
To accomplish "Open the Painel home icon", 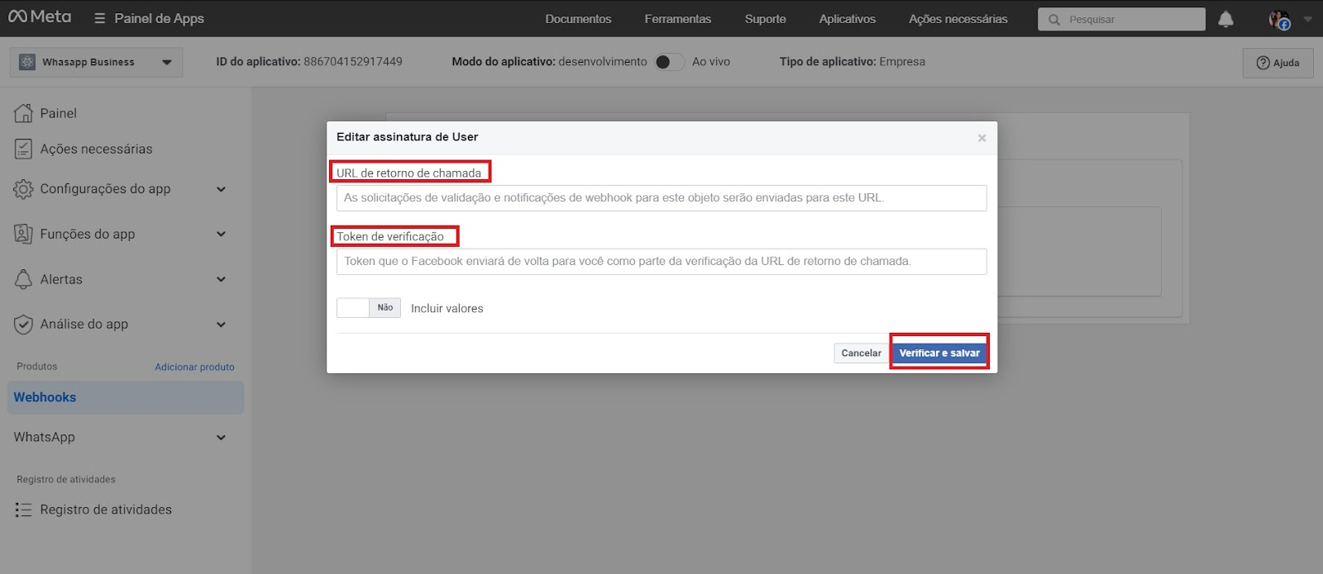I will click(23, 113).
